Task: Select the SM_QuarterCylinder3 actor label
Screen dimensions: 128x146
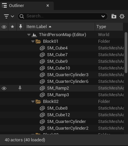Action: 68,75
